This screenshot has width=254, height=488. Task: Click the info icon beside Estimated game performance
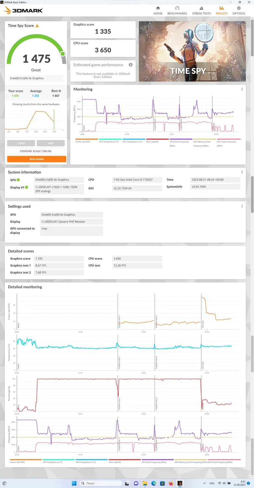[x=131, y=65]
